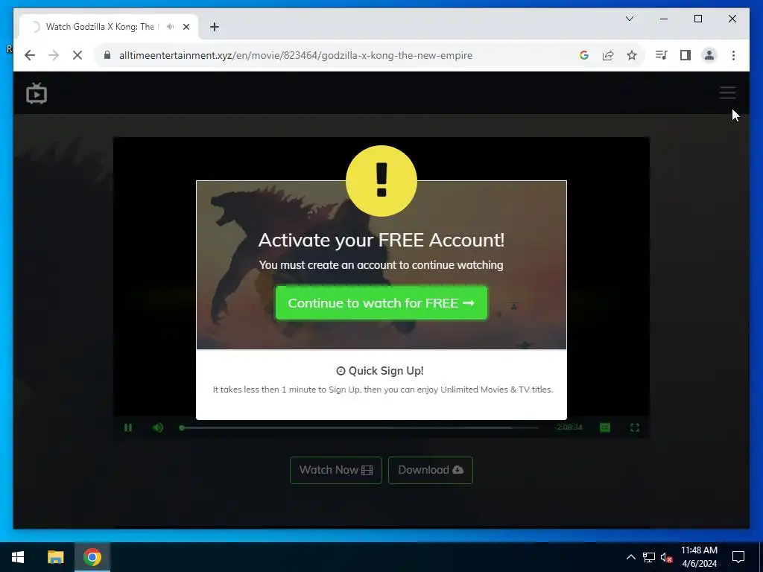Click Activate your FREE Account! text

point(381,240)
